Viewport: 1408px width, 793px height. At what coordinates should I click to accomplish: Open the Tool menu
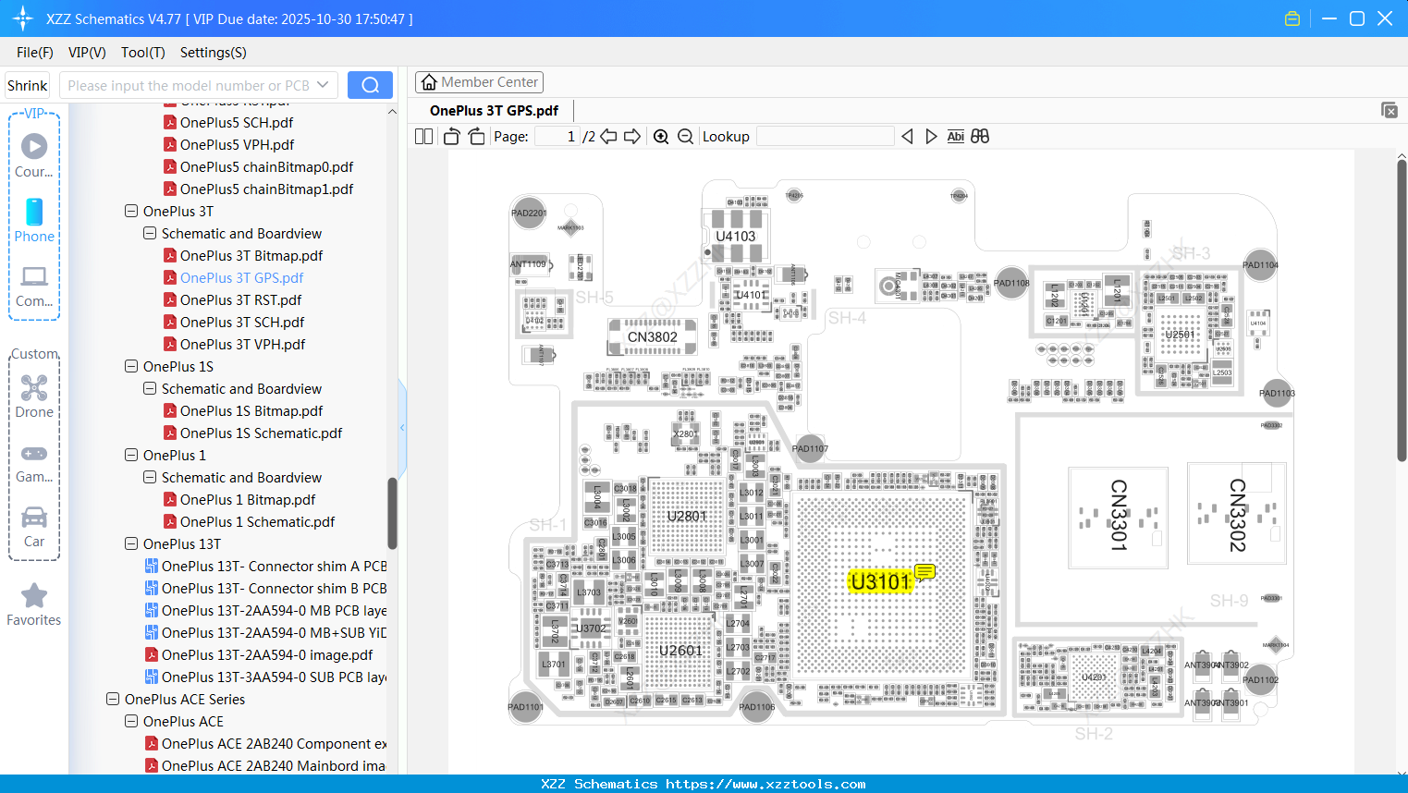[142, 53]
